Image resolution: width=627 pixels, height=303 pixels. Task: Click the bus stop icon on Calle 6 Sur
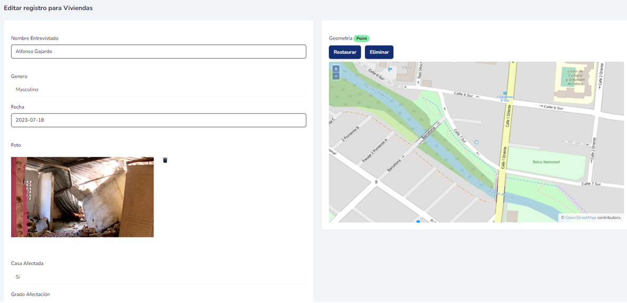click(x=505, y=92)
